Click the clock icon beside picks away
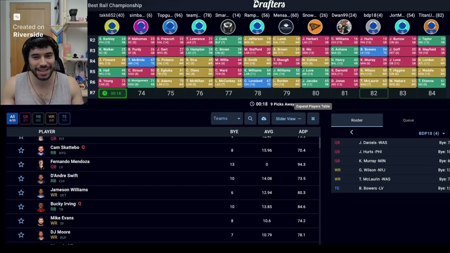 point(252,104)
